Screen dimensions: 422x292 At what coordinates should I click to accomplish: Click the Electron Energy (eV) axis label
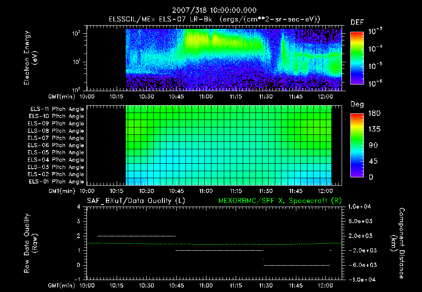(30, 58)
